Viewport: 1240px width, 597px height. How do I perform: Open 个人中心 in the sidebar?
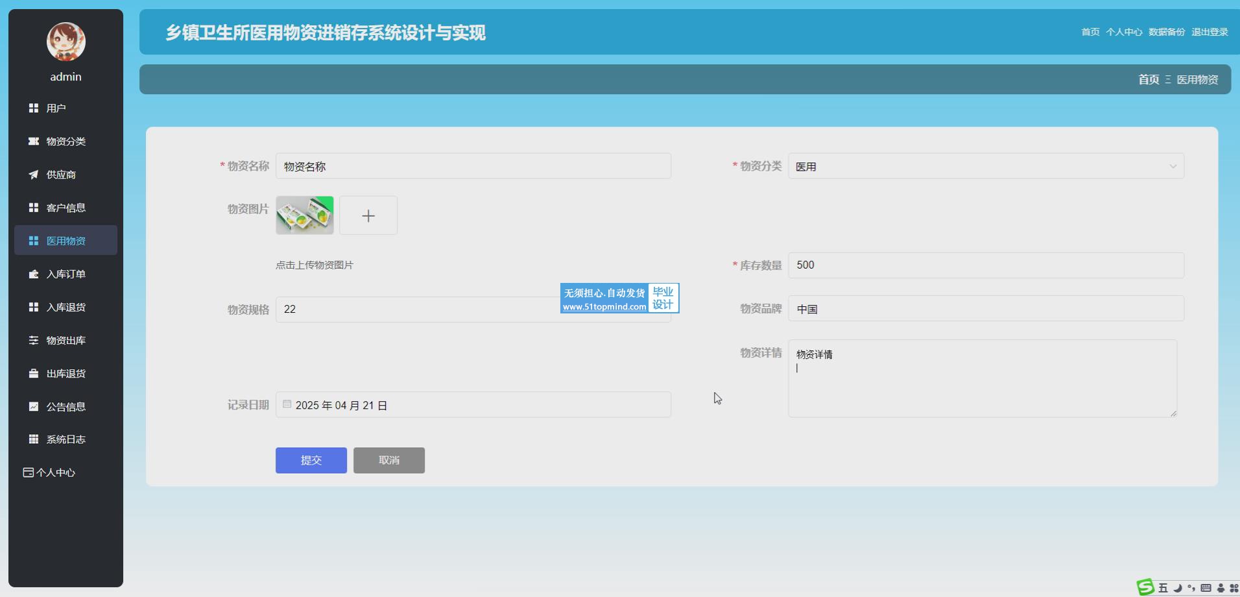click(49, 472)
